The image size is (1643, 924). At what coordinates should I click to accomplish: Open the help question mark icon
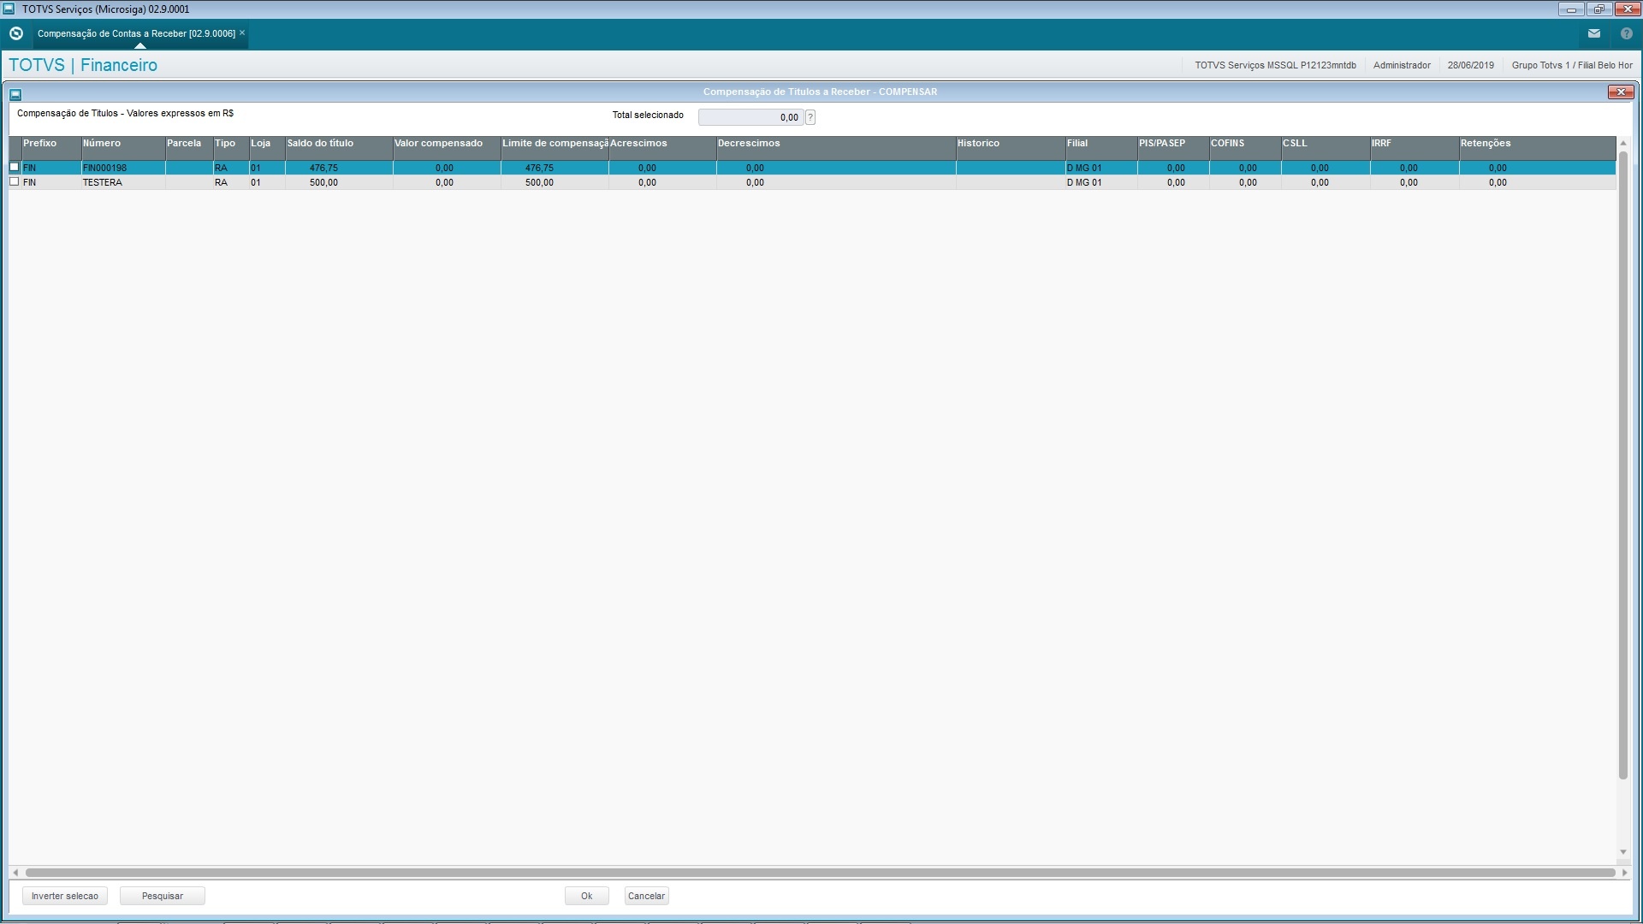point(1626,33)
